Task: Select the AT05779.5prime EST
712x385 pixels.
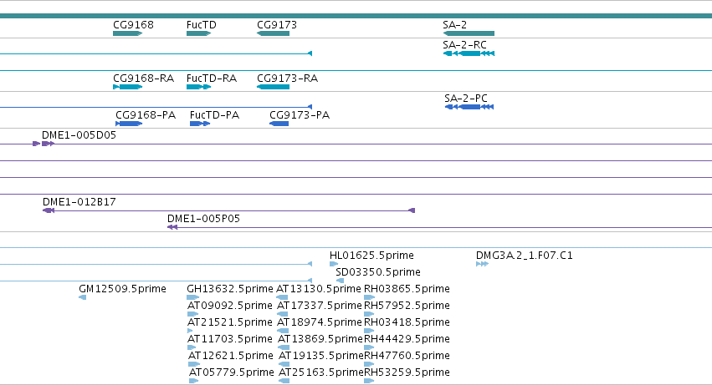Action: tap(193, 381)
